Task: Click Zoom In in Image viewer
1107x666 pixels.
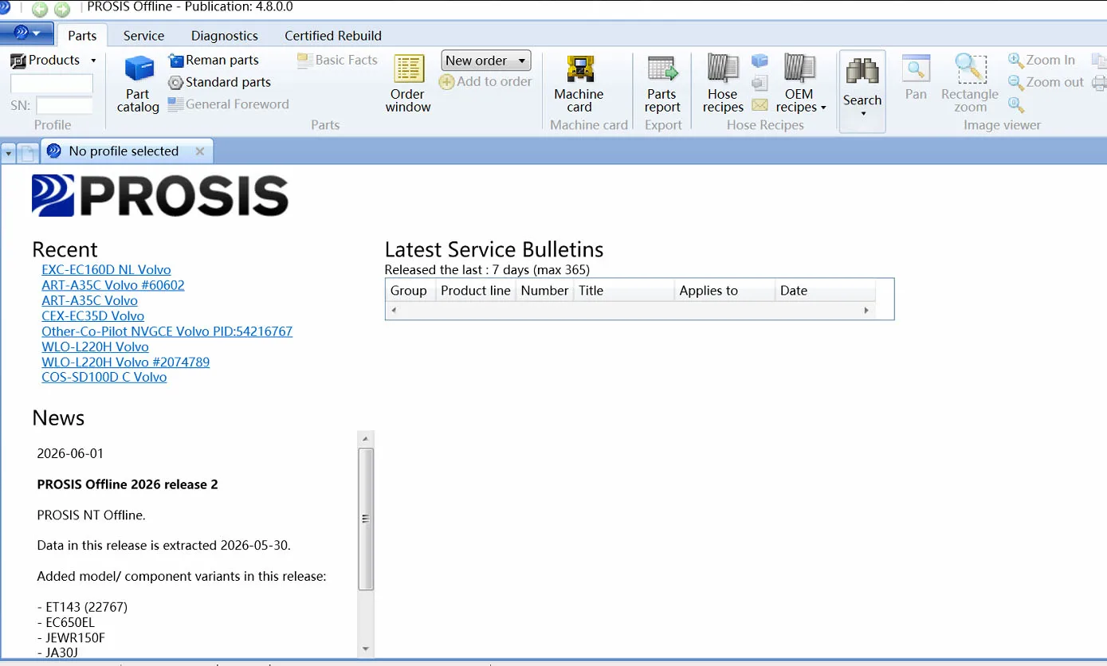Action: (1042, 61)
